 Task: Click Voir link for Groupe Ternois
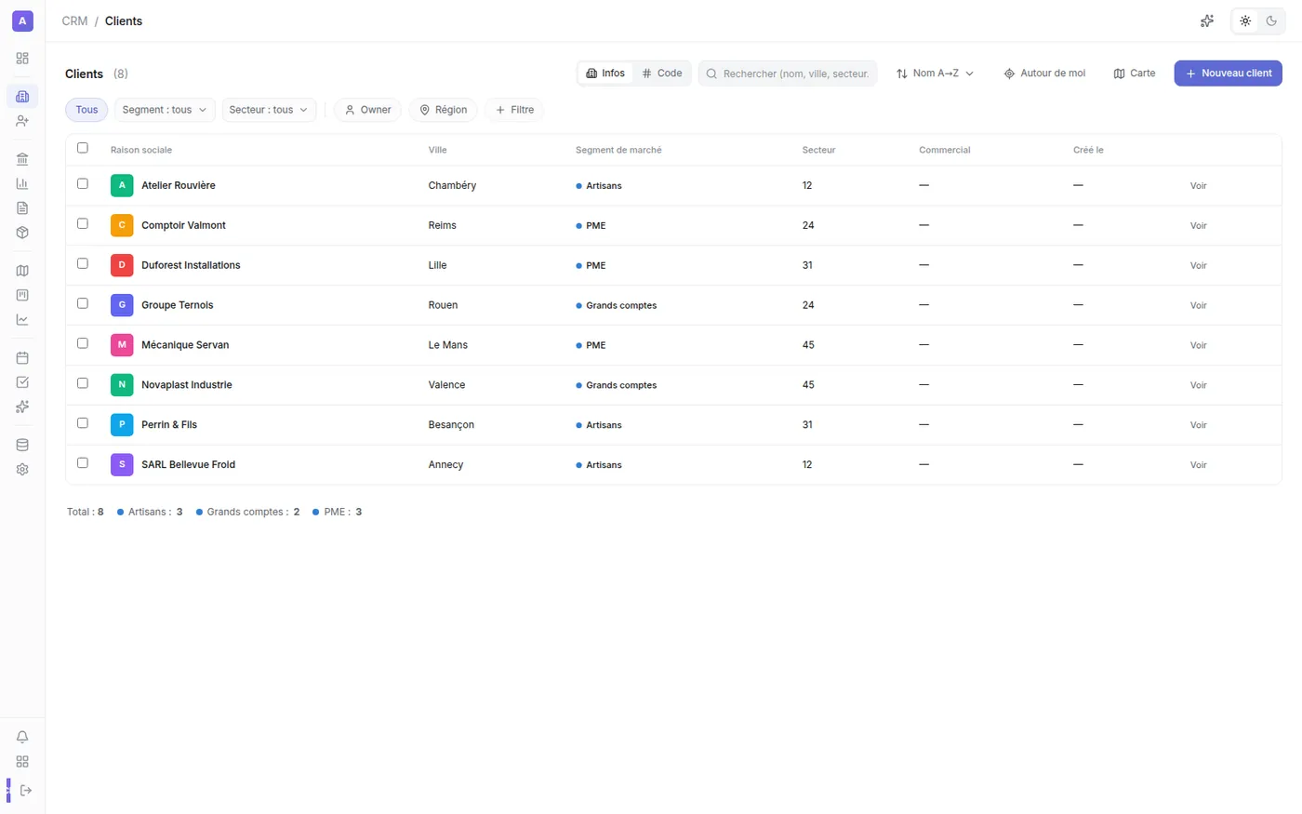(1198, 305)
